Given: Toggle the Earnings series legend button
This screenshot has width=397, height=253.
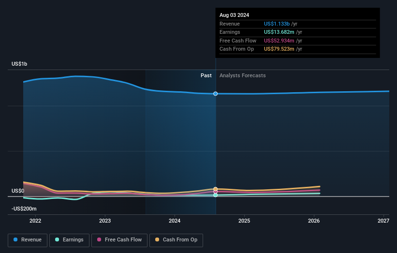Looking at the screenshot, I should (x=69, y=240).
